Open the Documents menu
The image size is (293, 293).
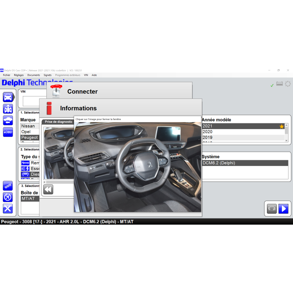(x=34, y=75)
